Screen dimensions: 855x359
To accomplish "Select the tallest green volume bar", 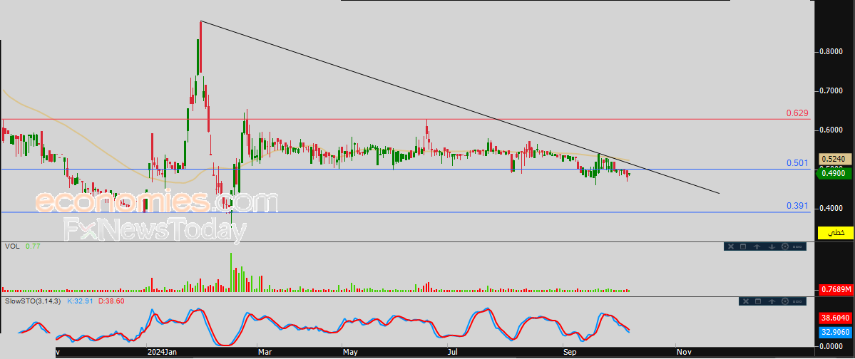I will click(x=230, y=272).
